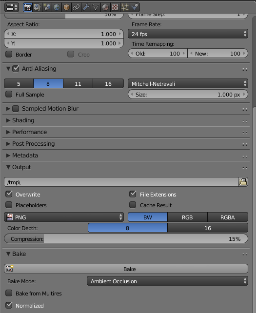Uncheck the Normalized option
The image size is (256, 313).
click(x=9, y=305)
